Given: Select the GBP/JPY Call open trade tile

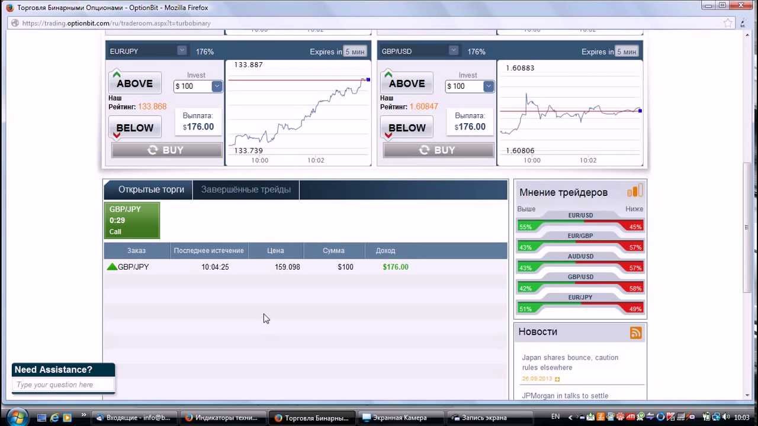Looking at the screenshot, I should 132,220.
